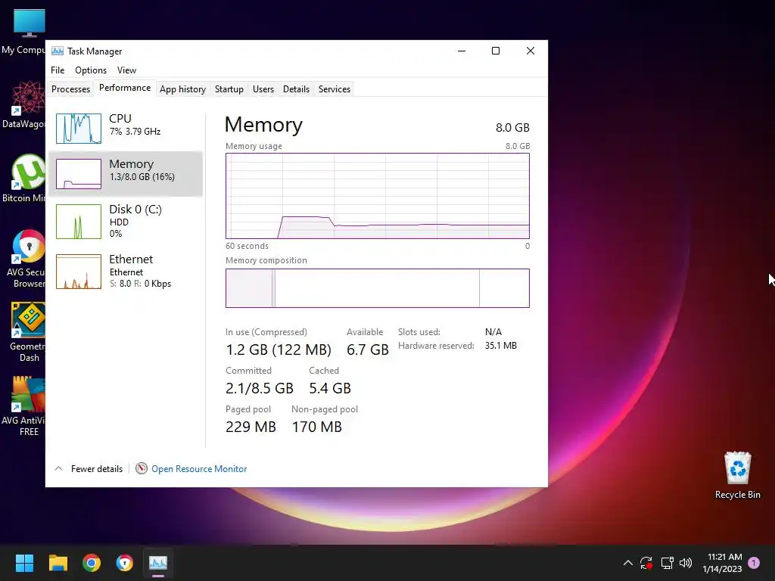The image size is (775, 581).
Task: Click the "5.4 GB" cached value
Action: [330, 388]
